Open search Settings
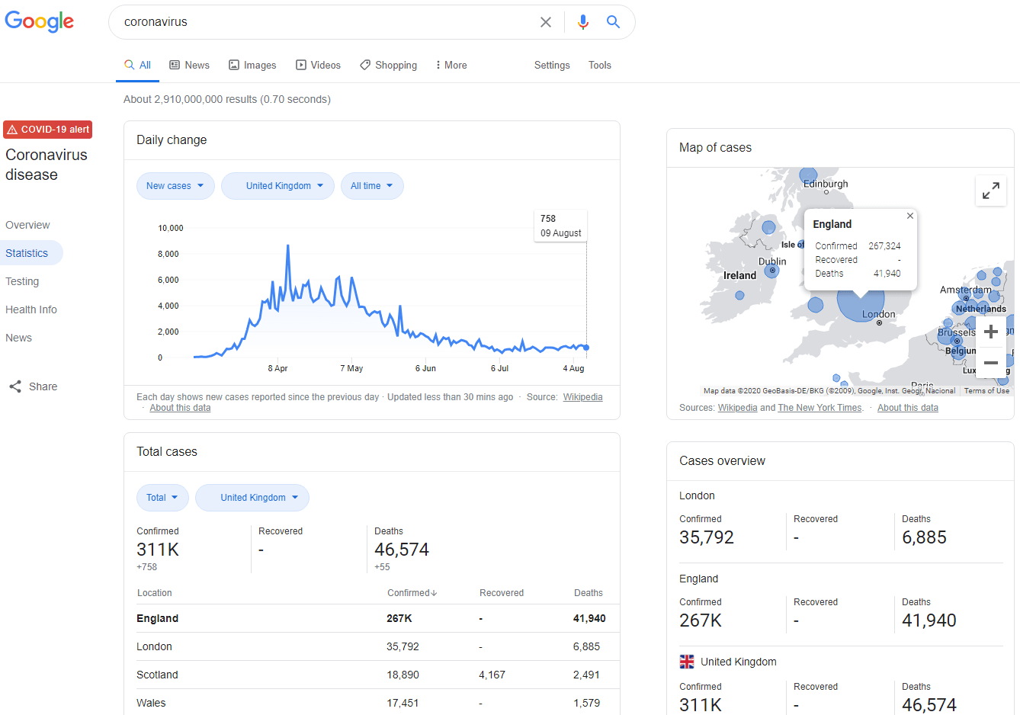The image size is (1020, 715). coord(552,66)
